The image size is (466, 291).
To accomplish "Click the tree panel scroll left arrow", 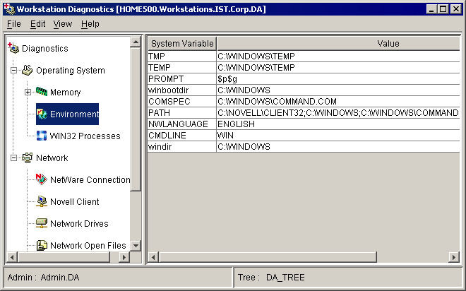I will [x=12, y=257].
